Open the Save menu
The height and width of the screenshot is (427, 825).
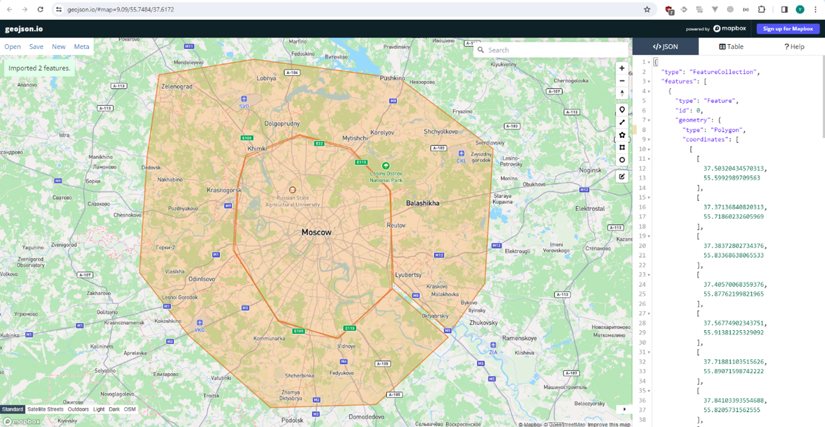tap(36, 47)
